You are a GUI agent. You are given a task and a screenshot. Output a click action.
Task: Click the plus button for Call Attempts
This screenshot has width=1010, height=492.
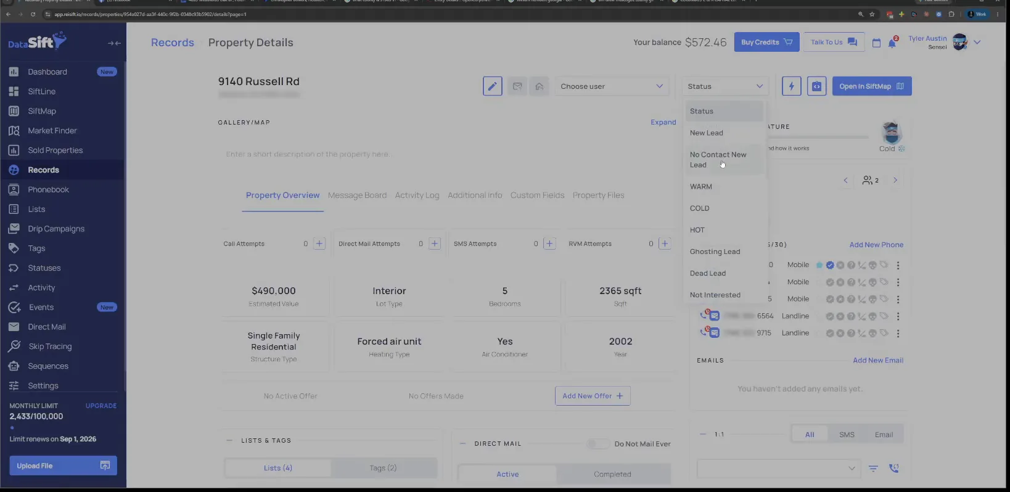(319, 244)
